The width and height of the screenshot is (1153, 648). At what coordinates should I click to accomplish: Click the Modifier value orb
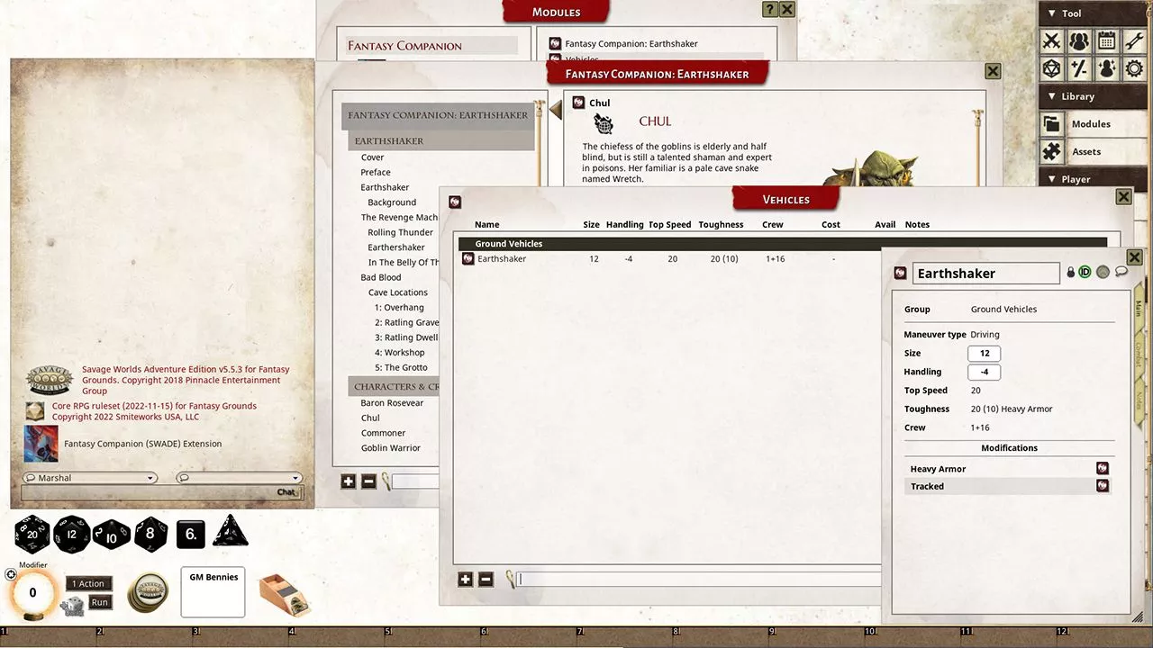tap(32, 592)
